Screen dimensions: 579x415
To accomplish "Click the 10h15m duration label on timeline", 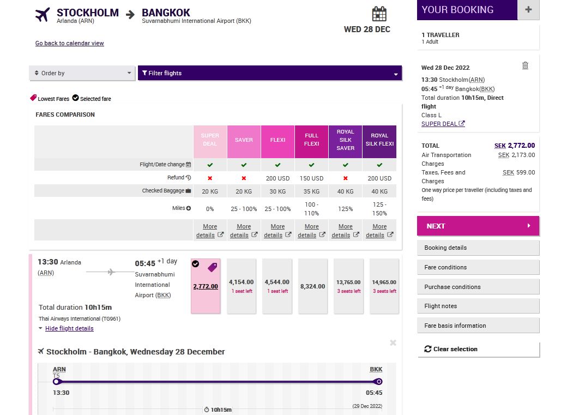I will 218,410.
